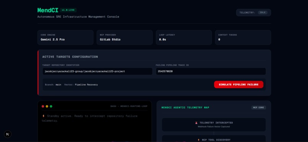The width and height of the screenshot is (308, 142).
Task: Click the v1.0-LIVE version badge
Action: [68, 10]
